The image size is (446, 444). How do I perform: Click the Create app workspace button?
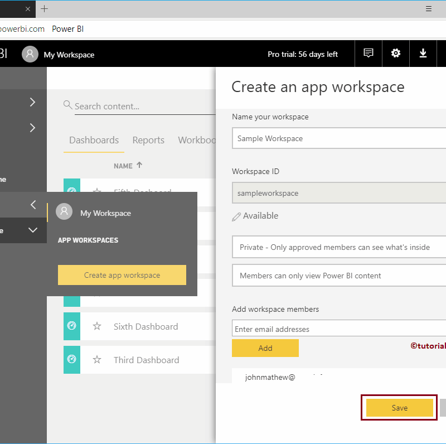(122, 275)
